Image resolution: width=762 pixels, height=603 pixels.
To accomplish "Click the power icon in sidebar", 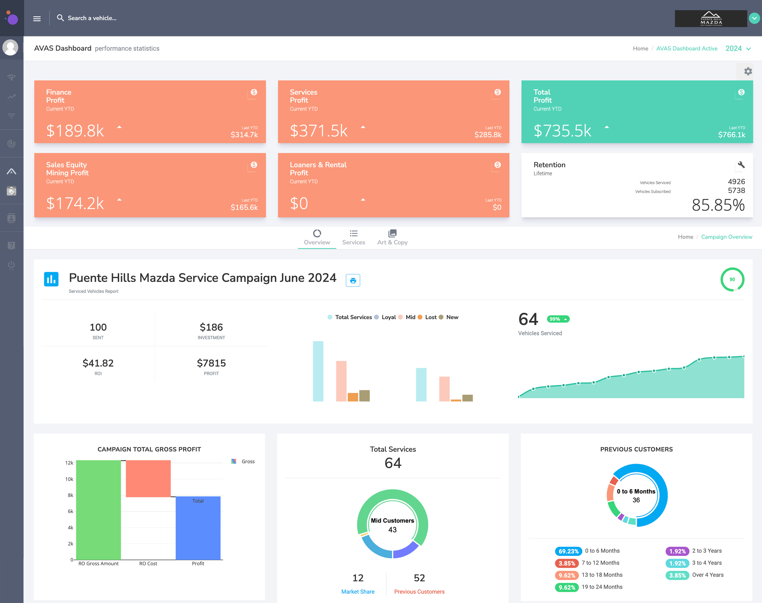I will pyautogui.click(x=12, y=265).
